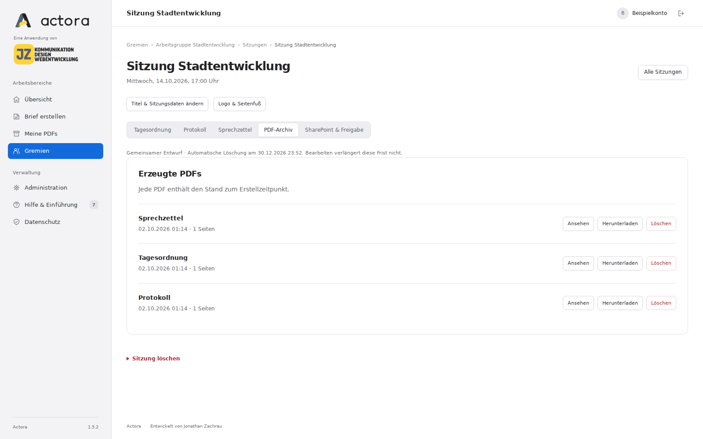703x439 pixels.
Task: Click the Hilfe badge showing 7
Action: 94,205
